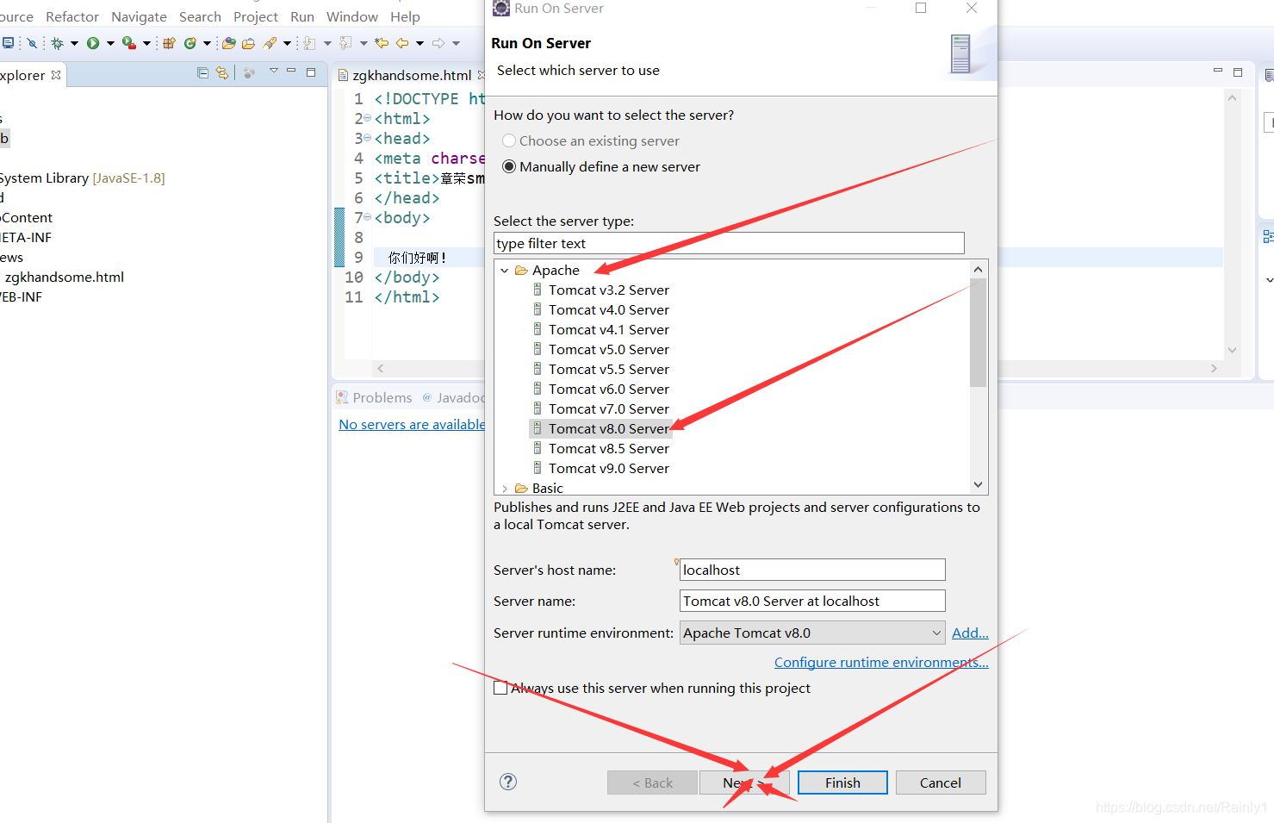Click the Run with toolbox icon in toolbar
This screenshot has height=823, width=1274.
[129, 43]
